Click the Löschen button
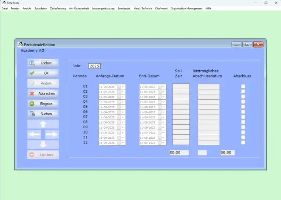 (x=43, y=155)
